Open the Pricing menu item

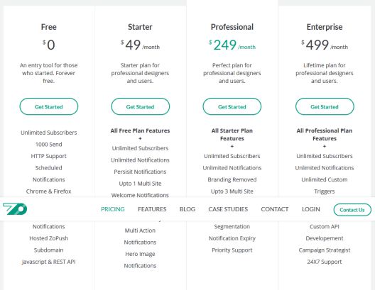pos(113,209)
